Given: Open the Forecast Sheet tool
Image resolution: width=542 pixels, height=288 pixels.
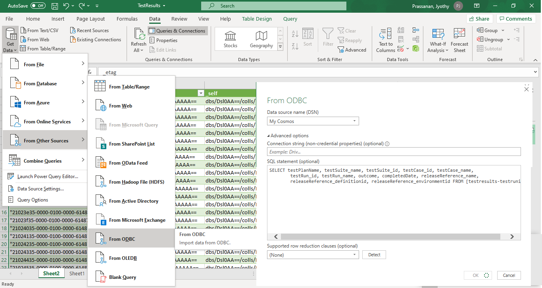Looking at the screenshot, I should (459, 40).
